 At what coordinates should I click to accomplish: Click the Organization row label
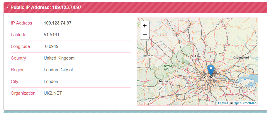23,93
